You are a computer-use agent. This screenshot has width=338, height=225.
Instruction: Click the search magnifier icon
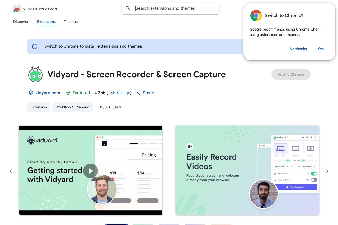click(128, 8)
